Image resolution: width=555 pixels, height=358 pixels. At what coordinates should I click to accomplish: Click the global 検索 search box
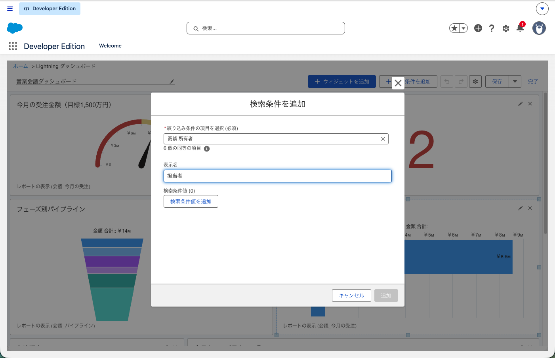coord(266,28)
